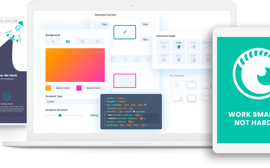The image size is (270, 168).
Task: Choose the Zoom animation style
Action: tap(163, 58)
